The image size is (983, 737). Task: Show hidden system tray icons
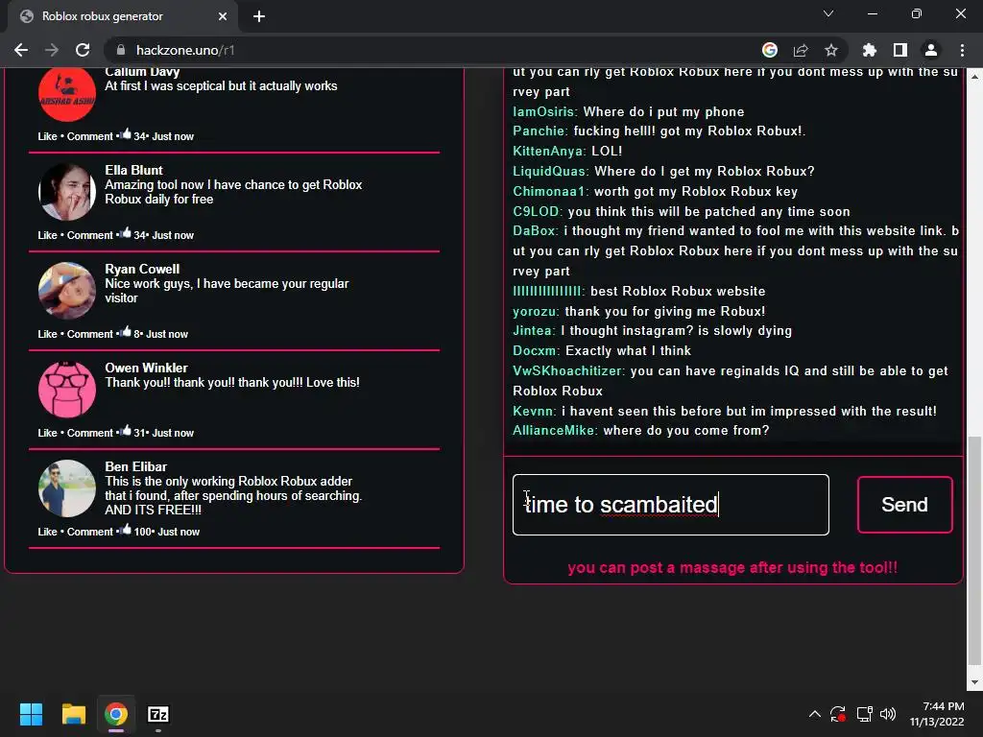[814, 714]
